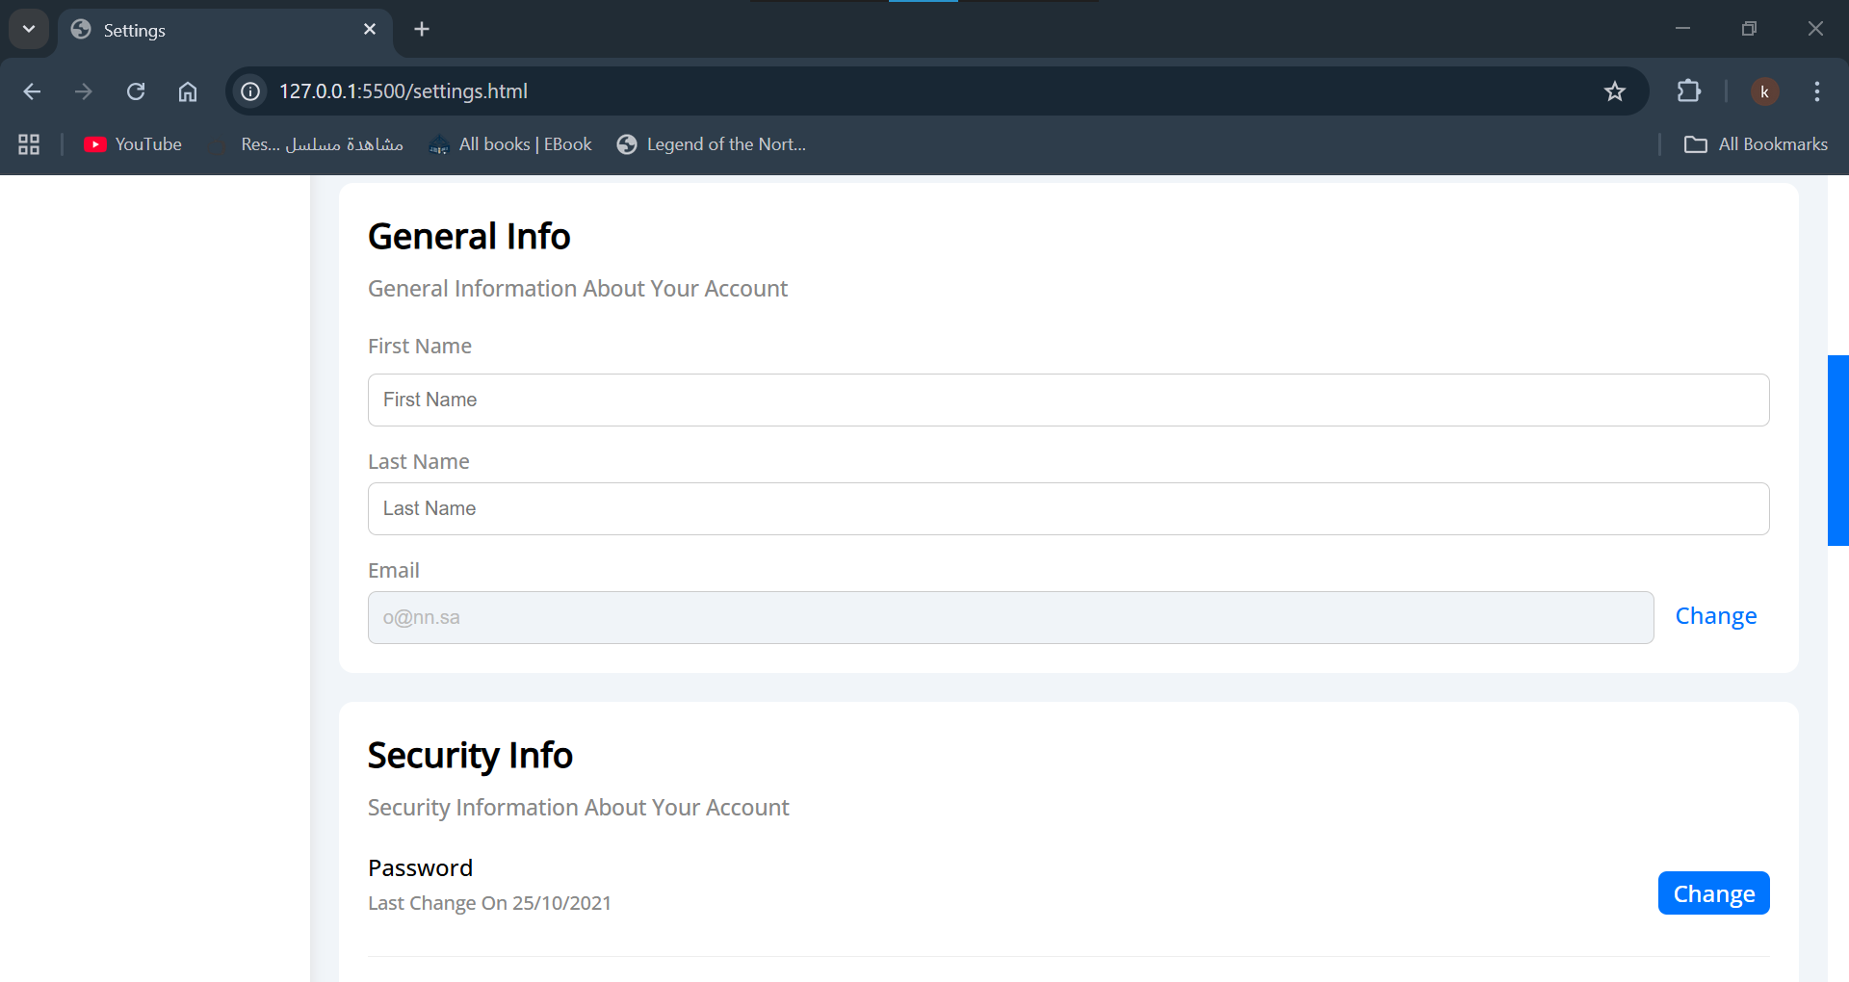This screenshot has width=1849, height=982.
Task: Click the blue page scrollbar thumb
Action: tap(1837, 451)
